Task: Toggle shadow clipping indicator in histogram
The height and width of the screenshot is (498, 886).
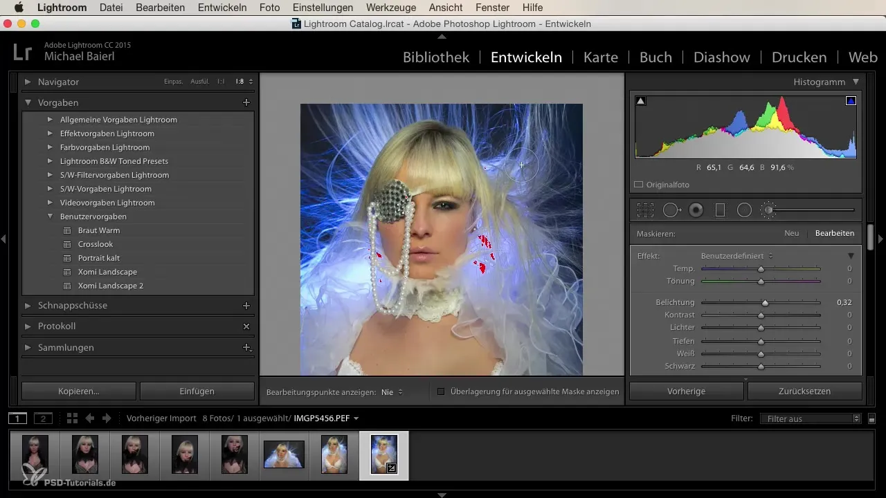Action: coord(640,101)
